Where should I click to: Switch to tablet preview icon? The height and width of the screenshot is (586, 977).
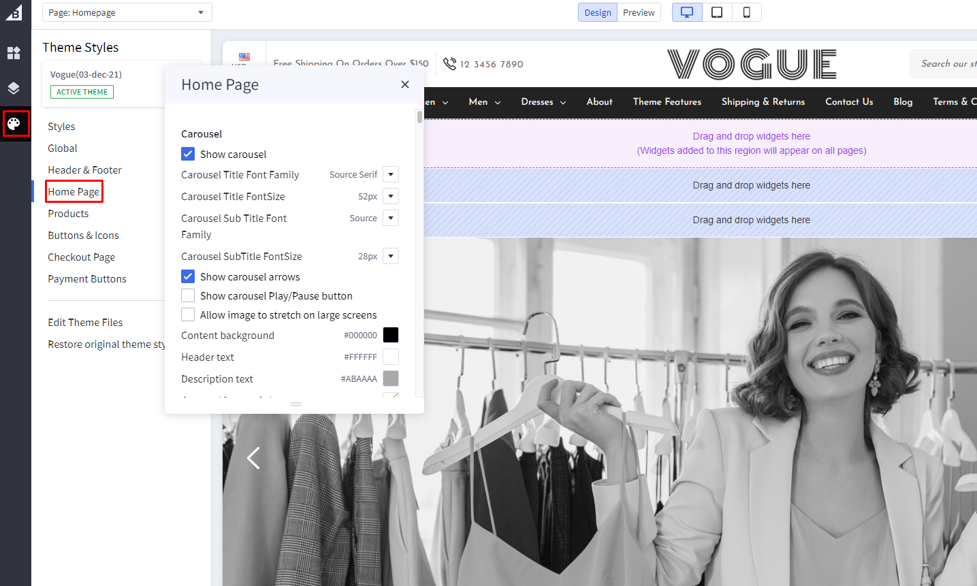click(717, 12)
